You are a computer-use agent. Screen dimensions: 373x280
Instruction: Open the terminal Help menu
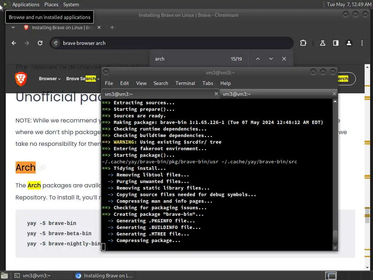tap(225, 83)
